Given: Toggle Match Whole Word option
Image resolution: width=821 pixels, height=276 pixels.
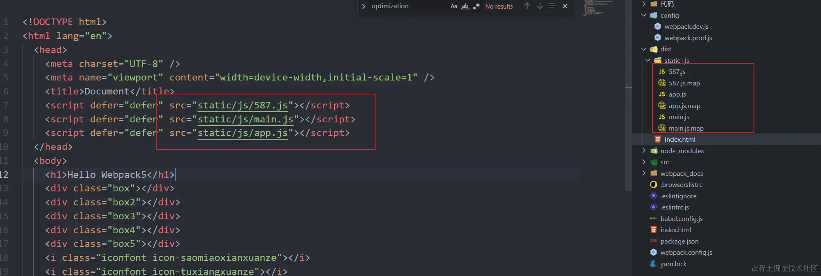Looking at the screenshot, I should 465,6.
